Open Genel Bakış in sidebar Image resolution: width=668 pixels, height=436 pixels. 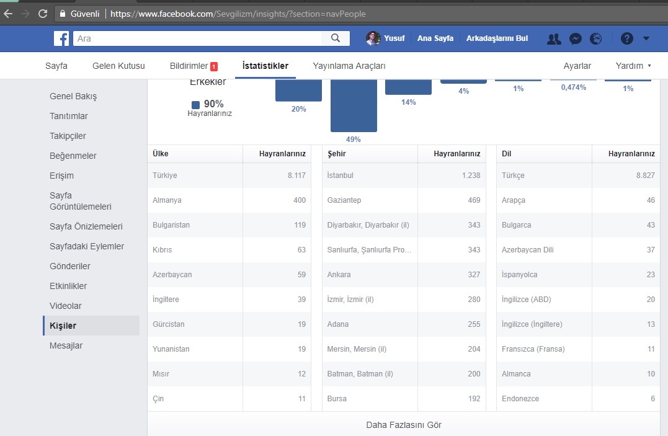(x=73, y=96)
